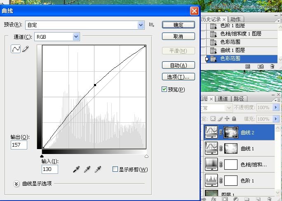Select 色阶 1 layer mask thumbnail

coord(231,180)
